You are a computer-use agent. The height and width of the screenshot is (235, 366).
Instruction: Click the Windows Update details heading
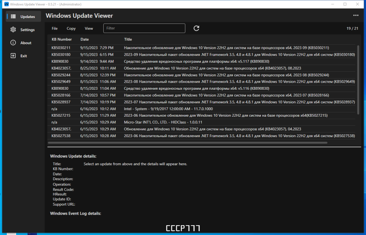[x=73, y=156]
